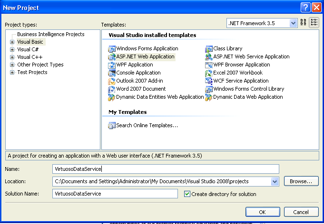Select the Class Library template icon
This screenshot has width=324, height=224.
(x=209, y=48)
